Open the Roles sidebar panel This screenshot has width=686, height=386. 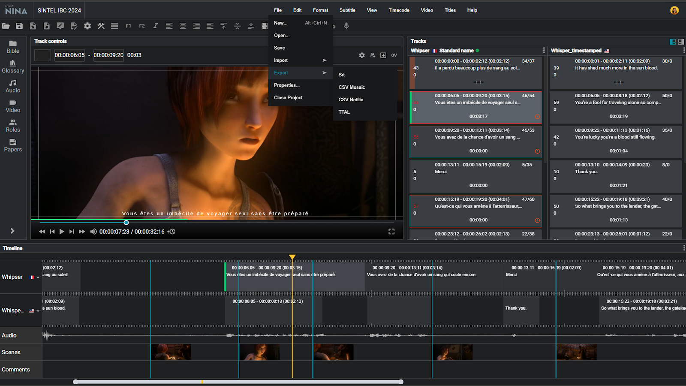[13, 126]
